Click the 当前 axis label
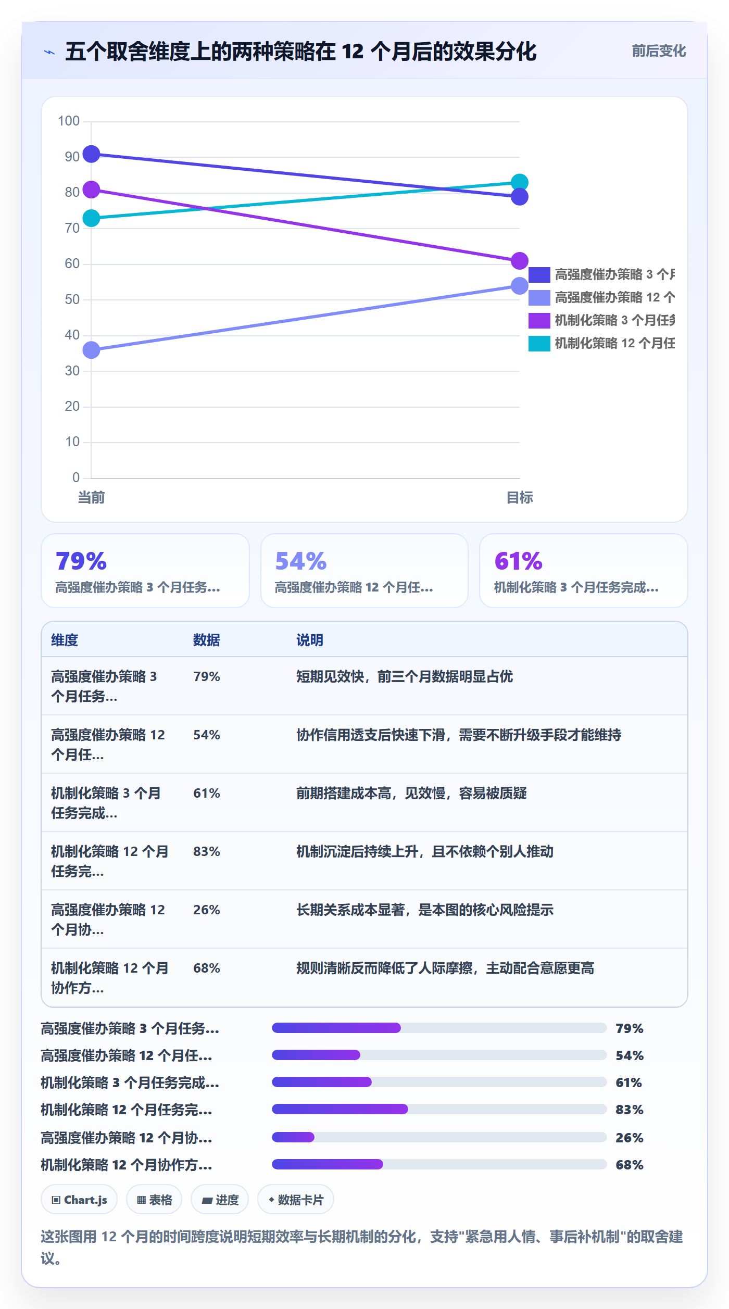The height and width of the screenshot is (1309, 729). [x=91, y=498]
